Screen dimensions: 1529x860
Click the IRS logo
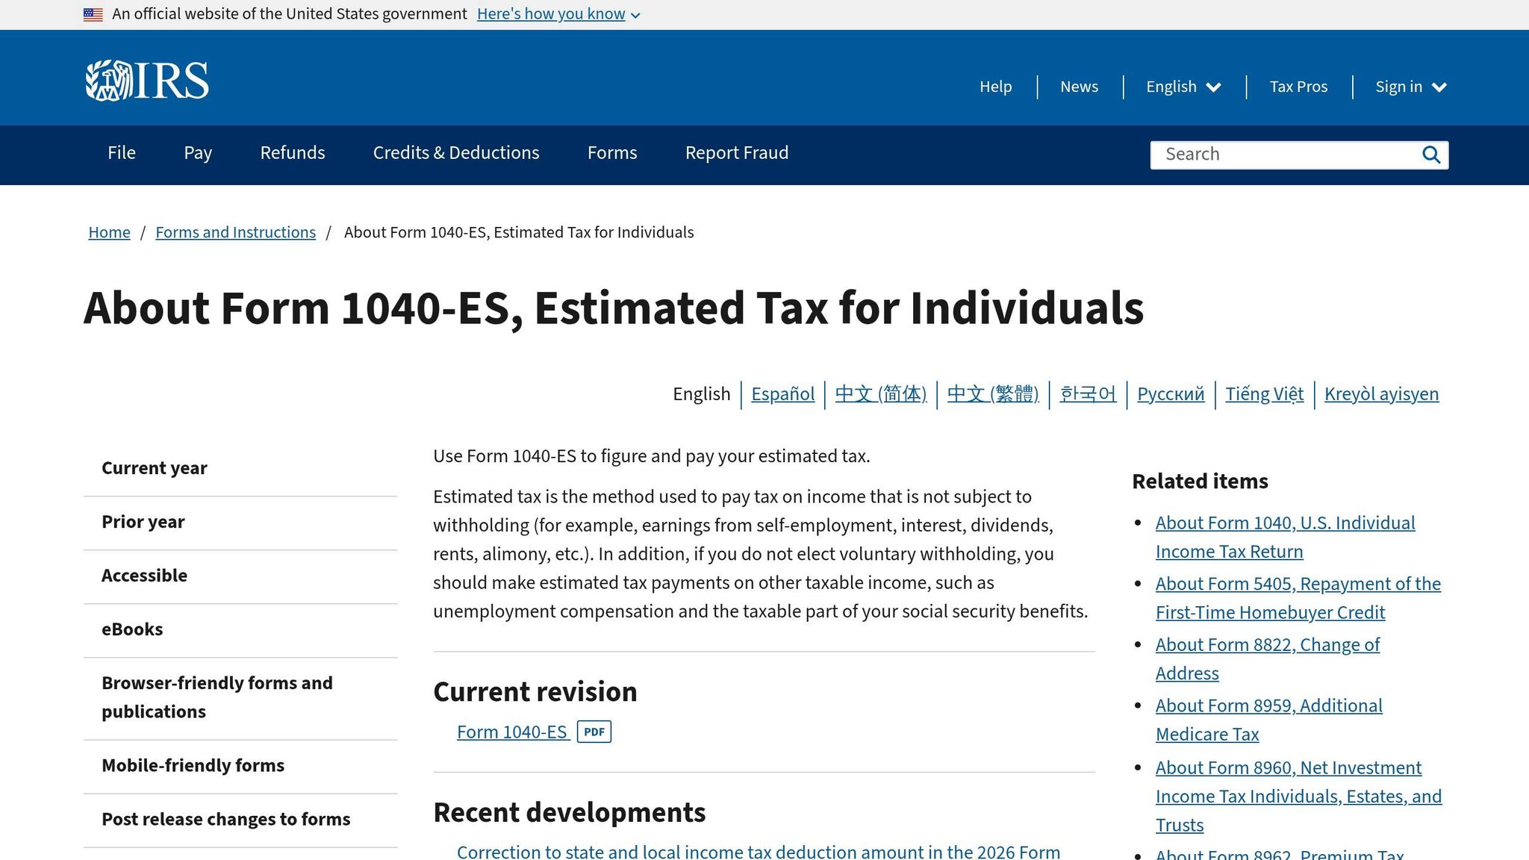point(147,81)
